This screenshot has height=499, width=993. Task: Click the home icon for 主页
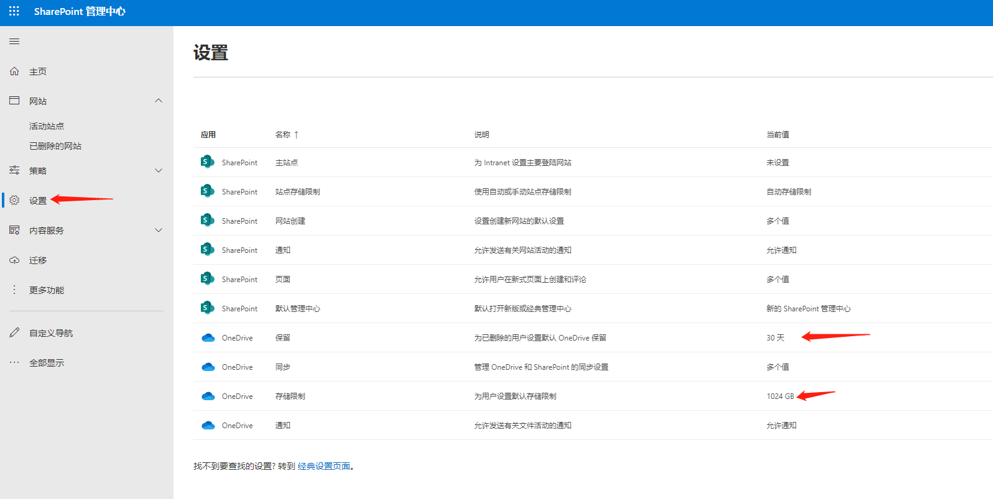point(14,71)
